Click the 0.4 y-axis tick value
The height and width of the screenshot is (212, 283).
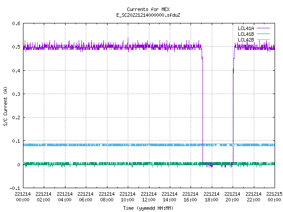pyautogui.click(x=16, y=71)
